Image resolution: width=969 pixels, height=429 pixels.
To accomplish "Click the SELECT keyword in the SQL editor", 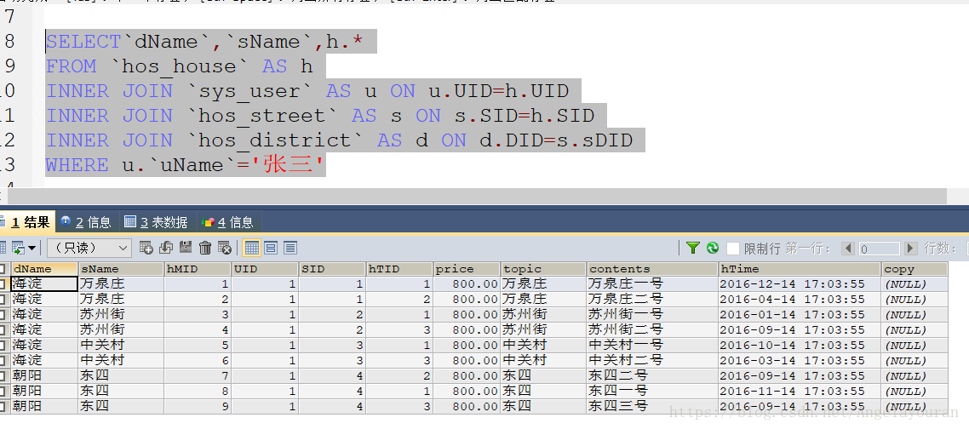I will (x=84, y=42).
